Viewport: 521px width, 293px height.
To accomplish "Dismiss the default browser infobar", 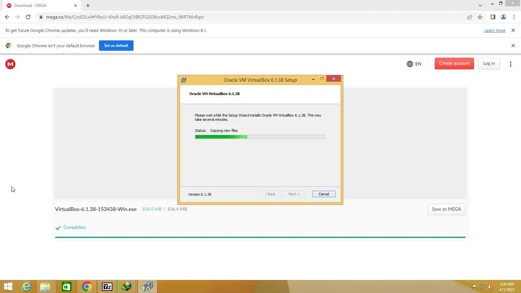I will (x=513, y=46).
